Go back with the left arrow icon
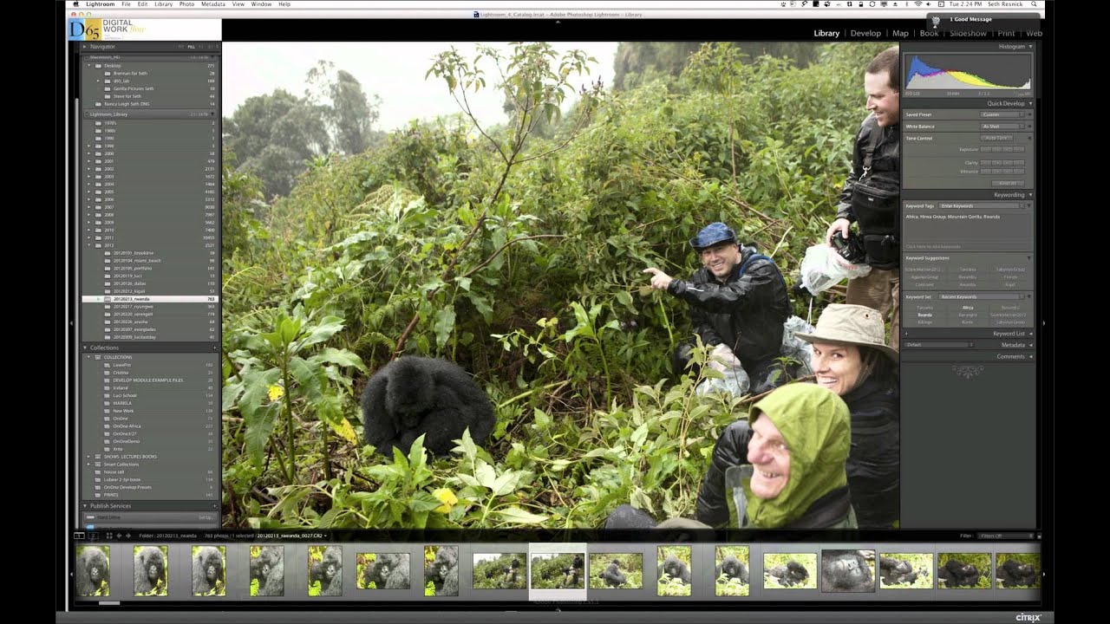The image size is (1110, 624). [x=120, y=536]
